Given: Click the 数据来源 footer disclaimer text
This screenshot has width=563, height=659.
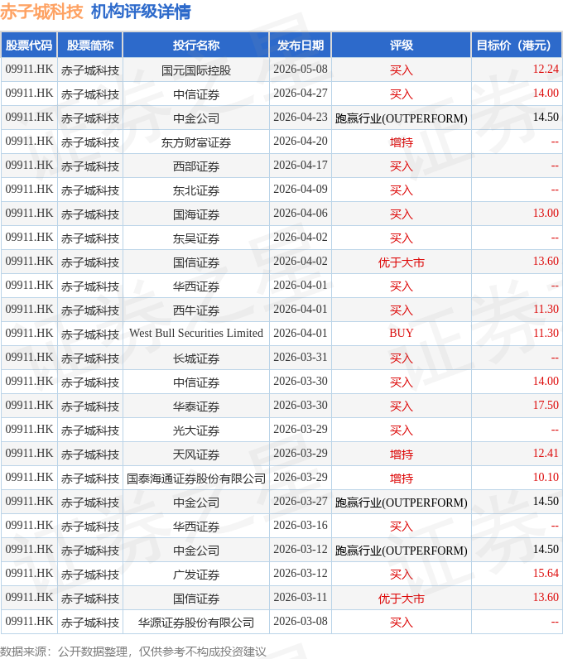Looking at the screenshot, I should coord(132,652).
